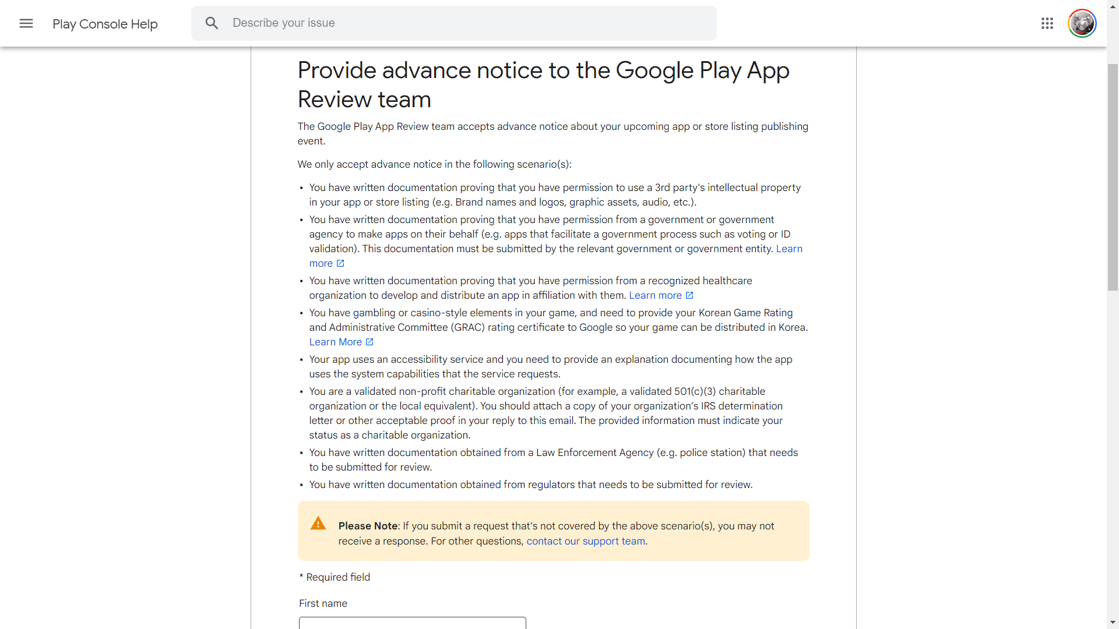Click external-link icon after healthcare Learn more
This screenshot has height=629, width=1119.
tap(689, 295)
